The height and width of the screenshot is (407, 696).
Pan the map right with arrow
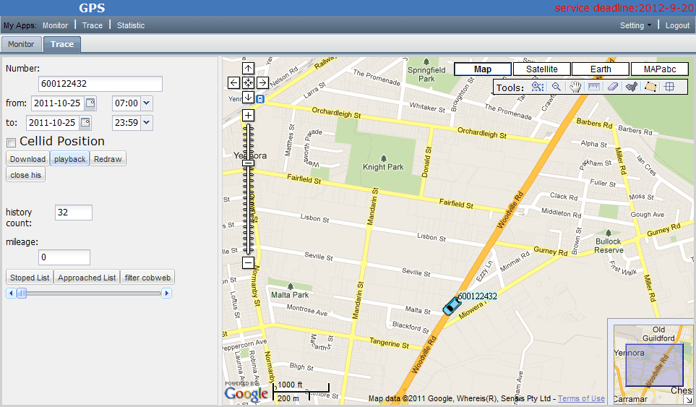tap(262, 82)
